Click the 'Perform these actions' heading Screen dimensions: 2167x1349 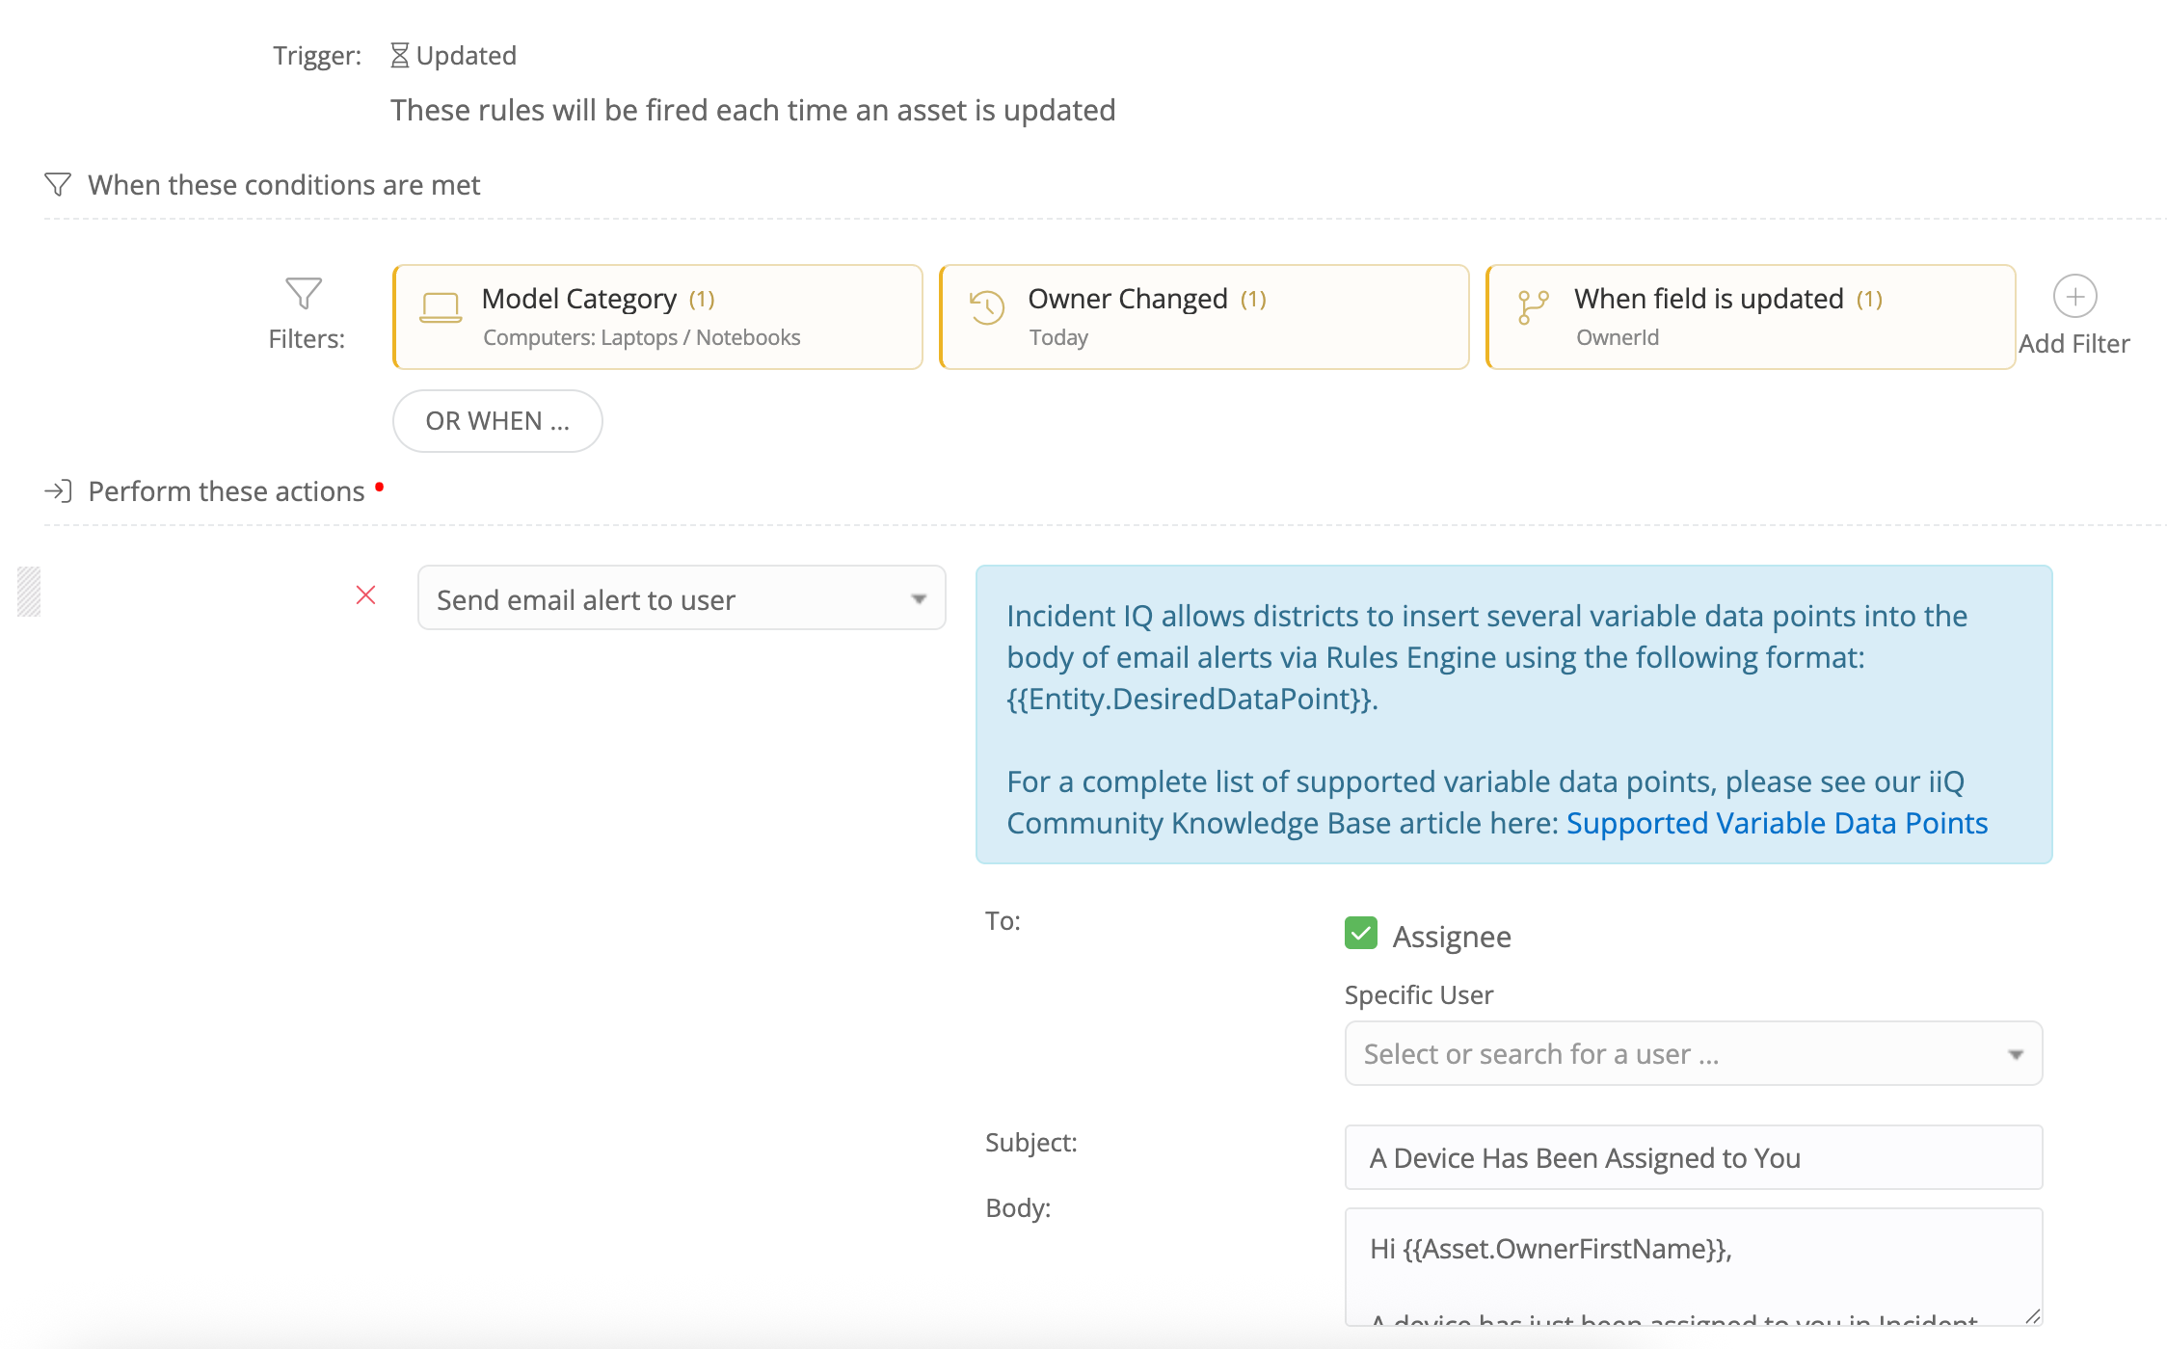pos(227,491)
